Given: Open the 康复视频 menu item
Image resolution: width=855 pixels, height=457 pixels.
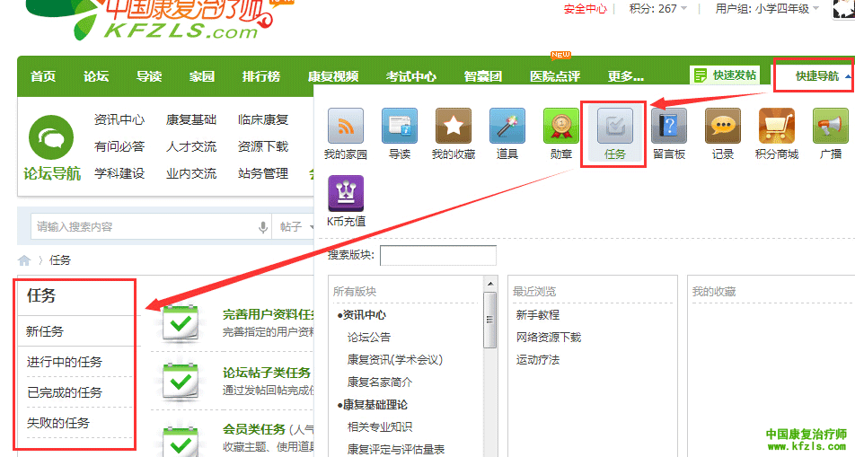Looking at the screenshot, I should [332, 77].
